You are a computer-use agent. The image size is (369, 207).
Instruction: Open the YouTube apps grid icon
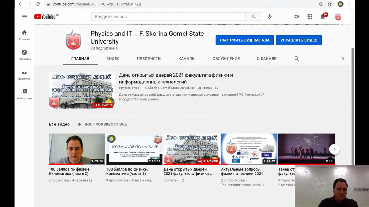tap(310, 16)
